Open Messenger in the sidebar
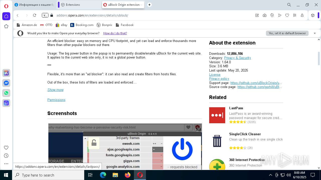 pos(6,83)
